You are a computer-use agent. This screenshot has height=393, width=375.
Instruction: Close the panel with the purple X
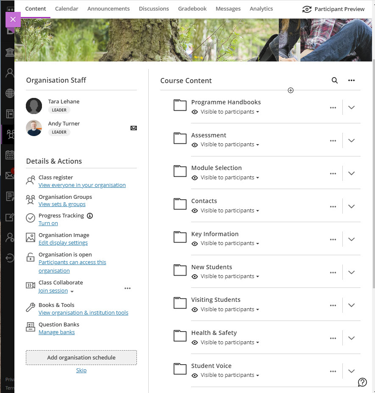[x=13, y=20]
